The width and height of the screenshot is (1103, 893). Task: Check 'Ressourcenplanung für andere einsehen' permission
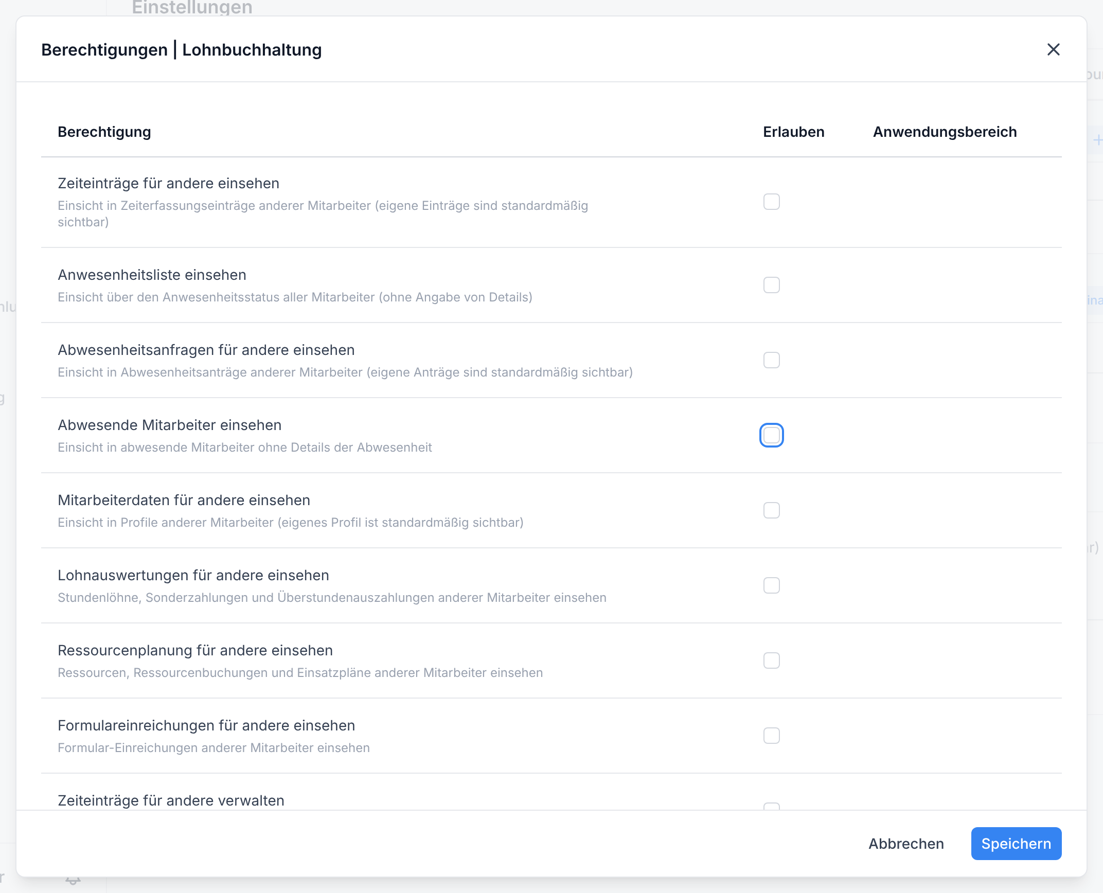[x=771, y=660]
